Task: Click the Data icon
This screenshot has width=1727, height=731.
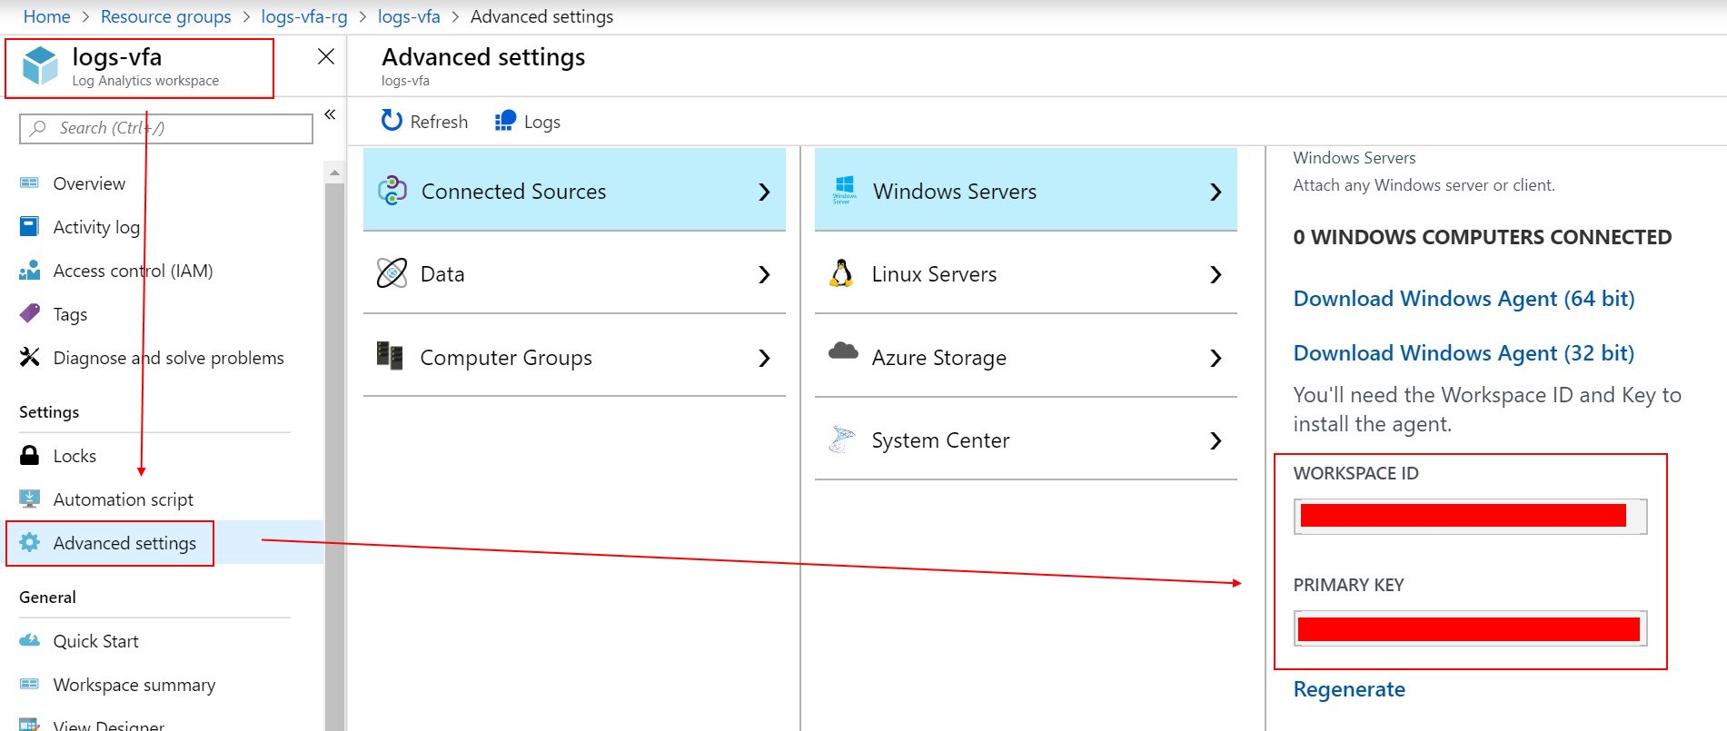Action: coord(392,273)
